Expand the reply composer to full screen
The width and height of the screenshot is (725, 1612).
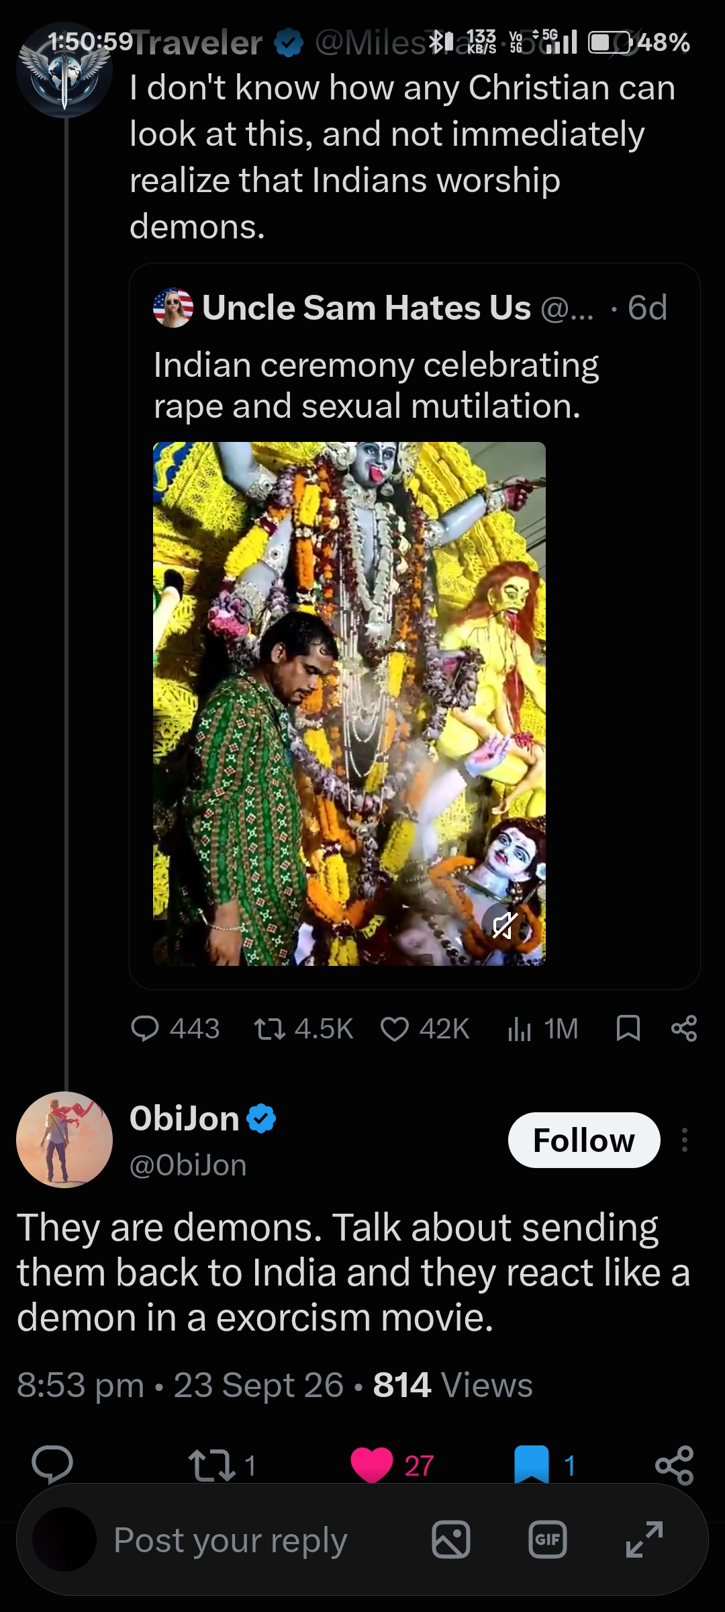click(x=644, y=1539)
